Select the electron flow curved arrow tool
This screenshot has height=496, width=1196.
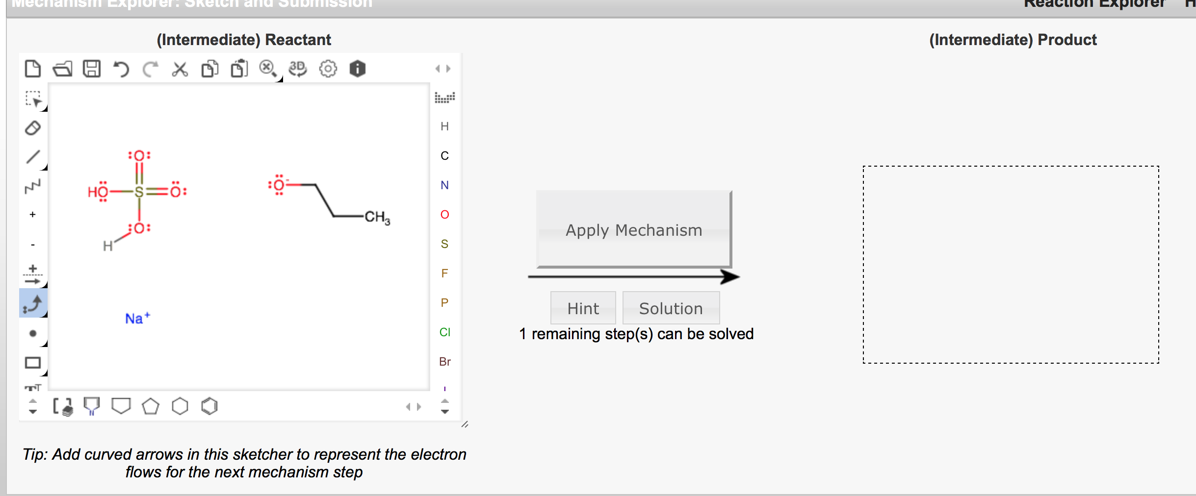(x=32, y=304)
